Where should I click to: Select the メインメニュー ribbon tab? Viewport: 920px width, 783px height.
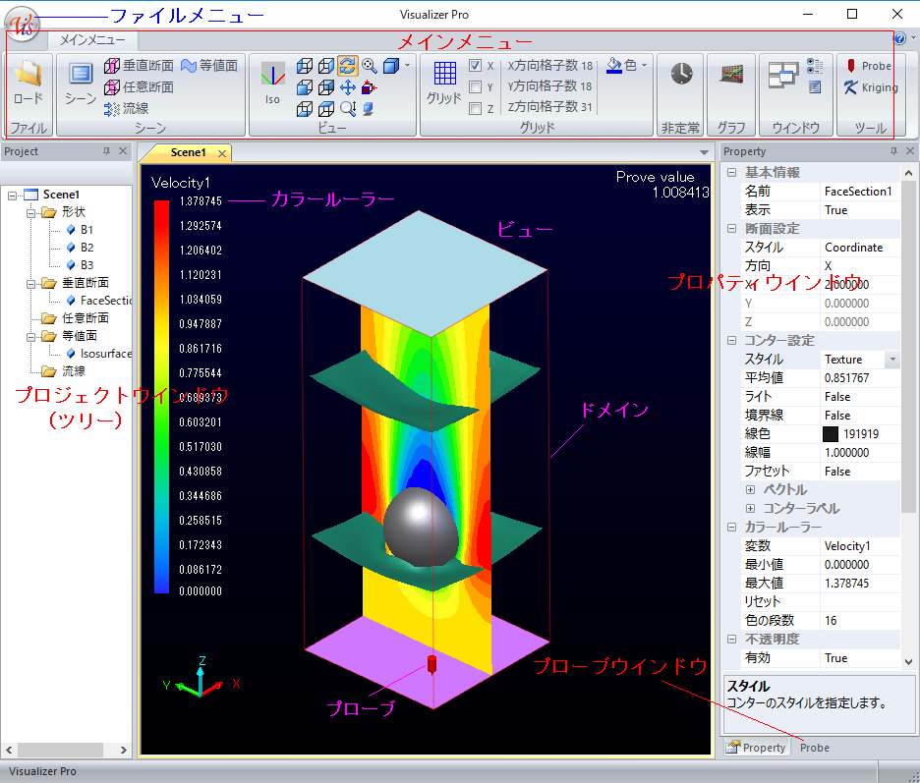coord(92,40)
